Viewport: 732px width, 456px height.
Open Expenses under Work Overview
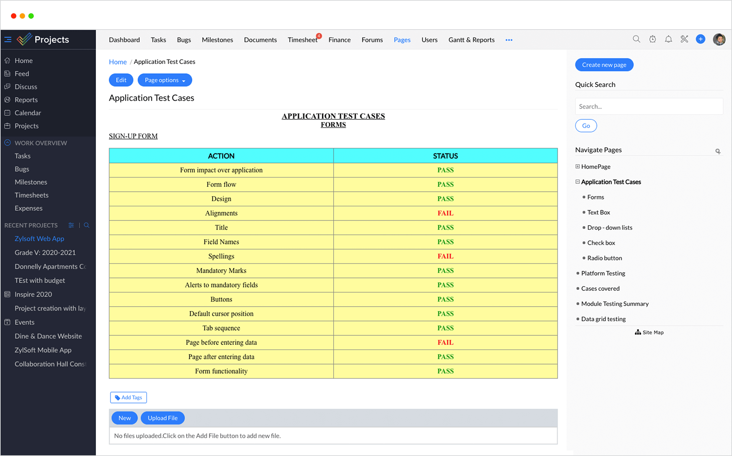(29, 208)
